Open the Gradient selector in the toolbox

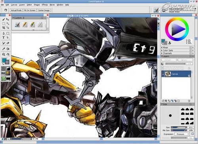(x=8, y=69)
